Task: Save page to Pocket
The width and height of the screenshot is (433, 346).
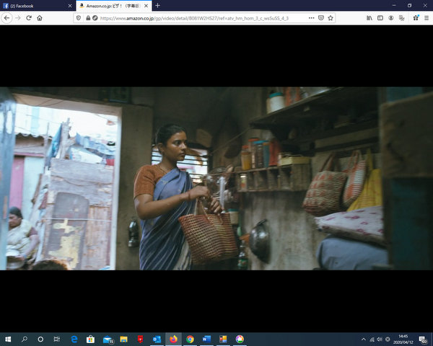Action: [321, 18]
